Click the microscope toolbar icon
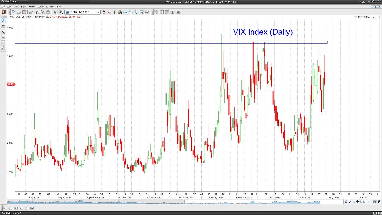Viewport: 382px width, 215px height. point(136,12)
